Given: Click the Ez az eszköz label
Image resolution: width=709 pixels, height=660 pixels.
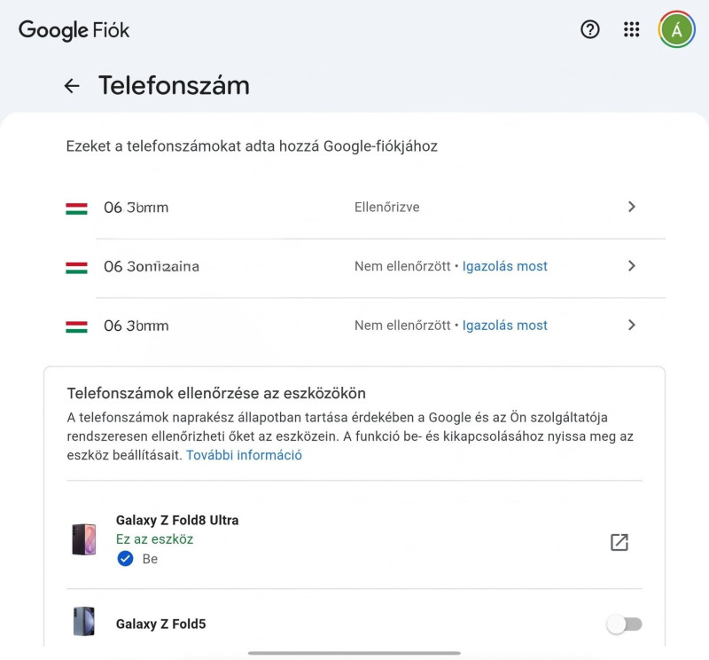Looking at the screenshot, I should 154,539.
